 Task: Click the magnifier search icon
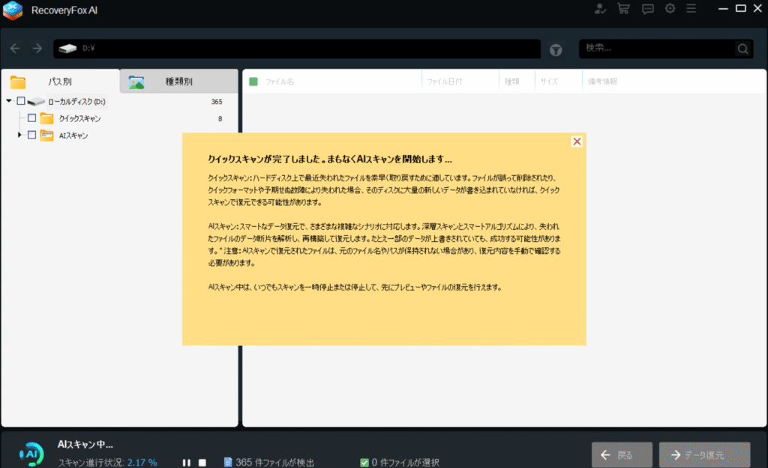[x=742, y=49]
